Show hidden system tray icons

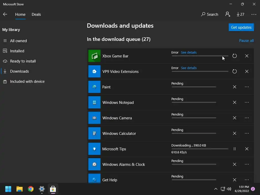[216, 189]
